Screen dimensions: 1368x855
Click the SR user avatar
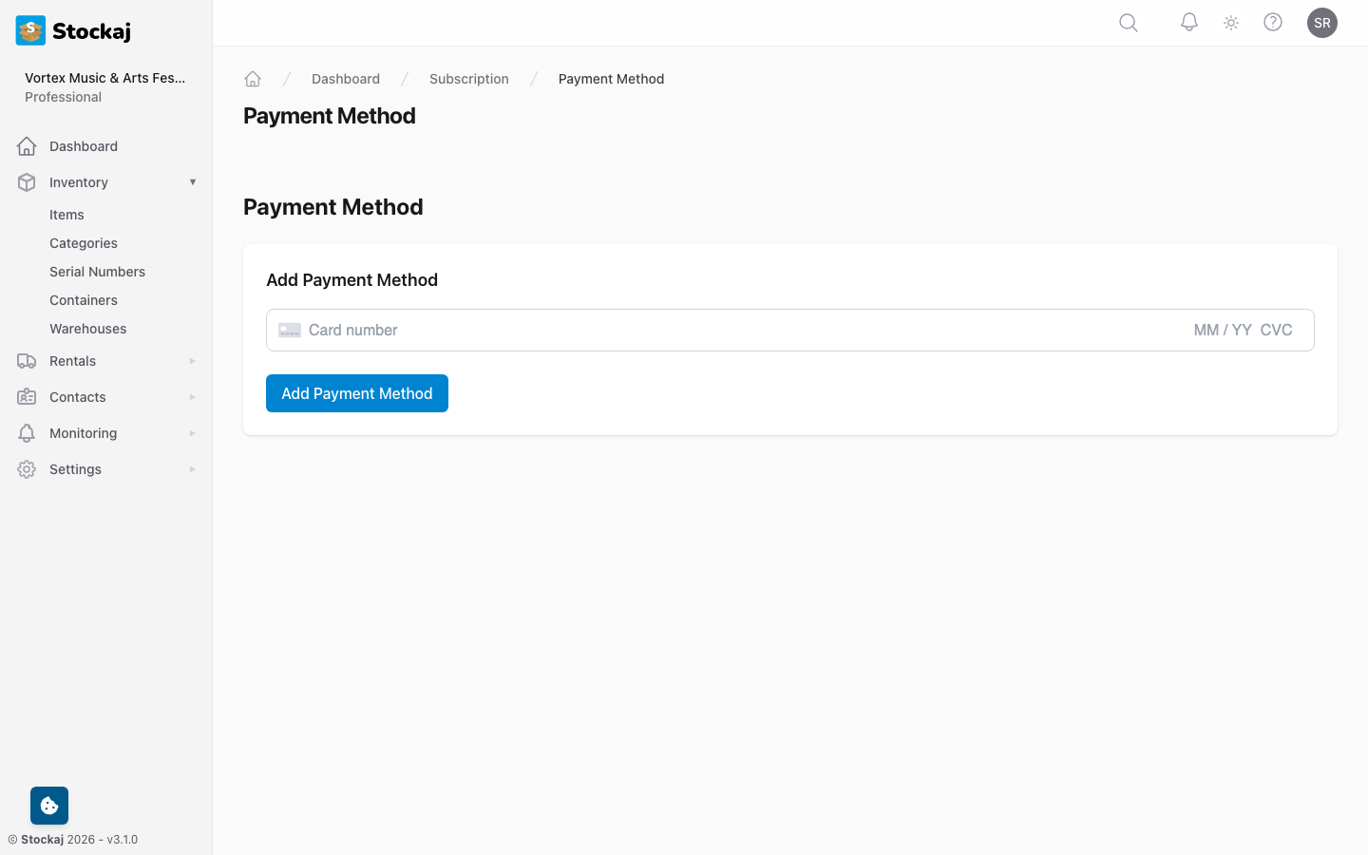point(1322,22)
